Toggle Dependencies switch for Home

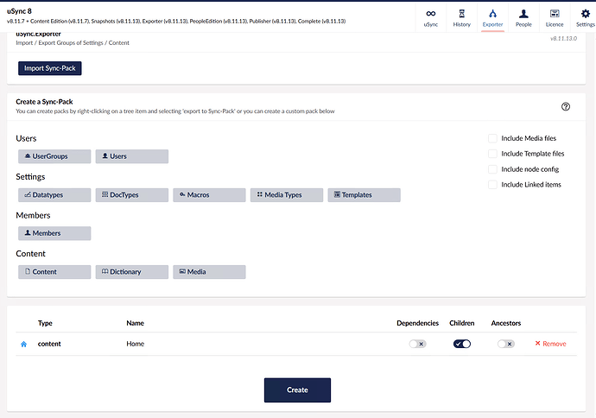[418, 344]
